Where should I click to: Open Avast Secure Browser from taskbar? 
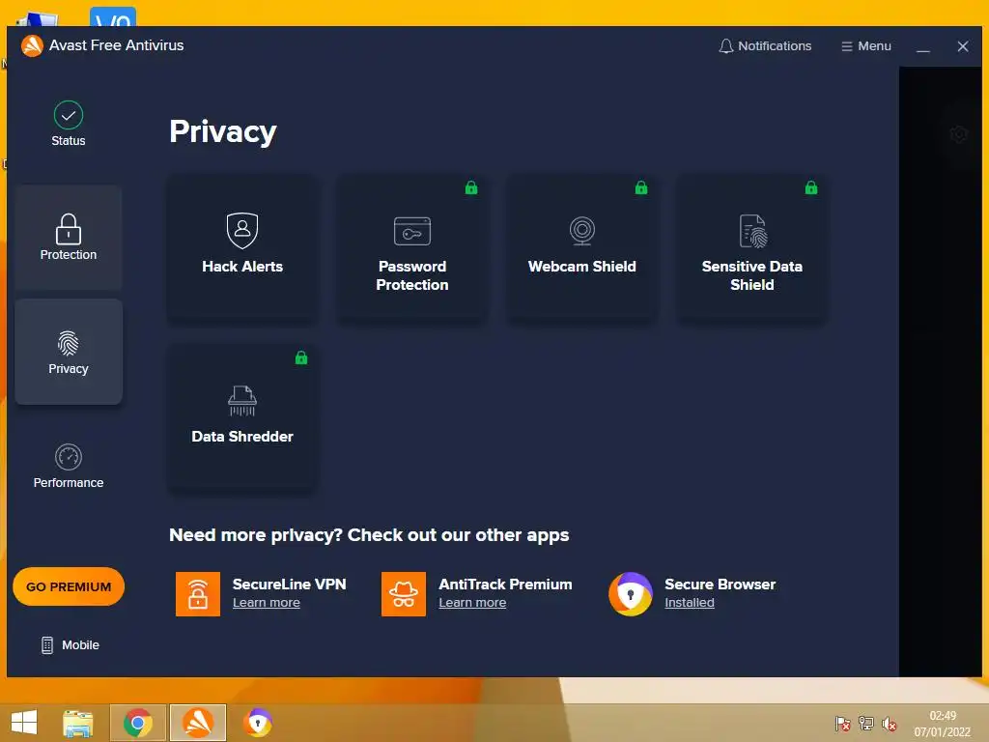pos(258,723)
